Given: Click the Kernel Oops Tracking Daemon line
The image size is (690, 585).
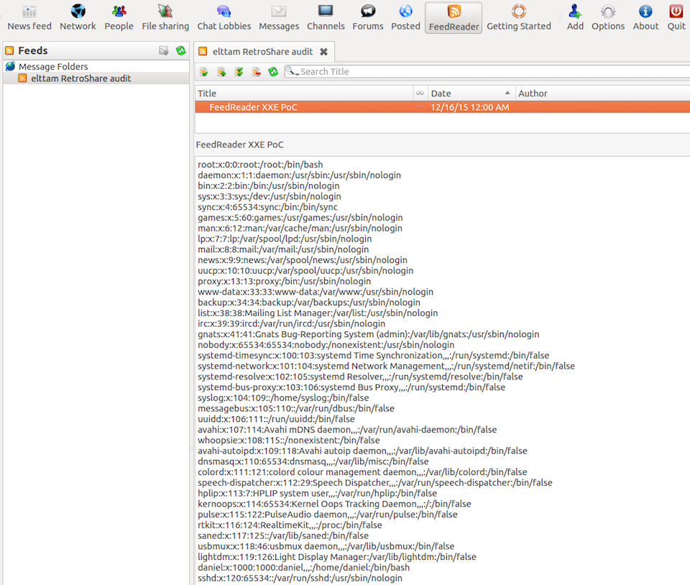Looking at the screenshot, I should 334,504.
